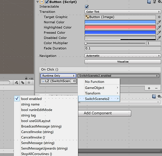Open object picker for LZ field
This screenshot has width=162, height=156.
74,81
